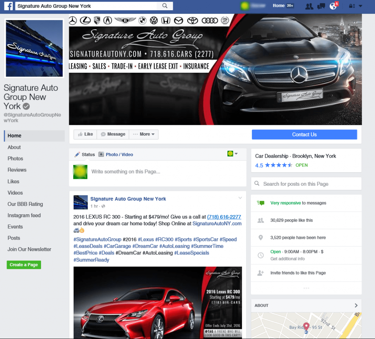Expand the post-as identity dropdown in composer
This screenshot has width=375, height=339.
pyautogui.click(x=233, y=154)
